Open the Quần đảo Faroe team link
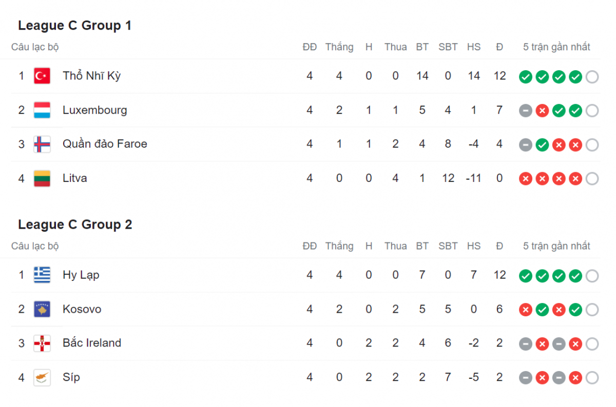 pos(105,144)
